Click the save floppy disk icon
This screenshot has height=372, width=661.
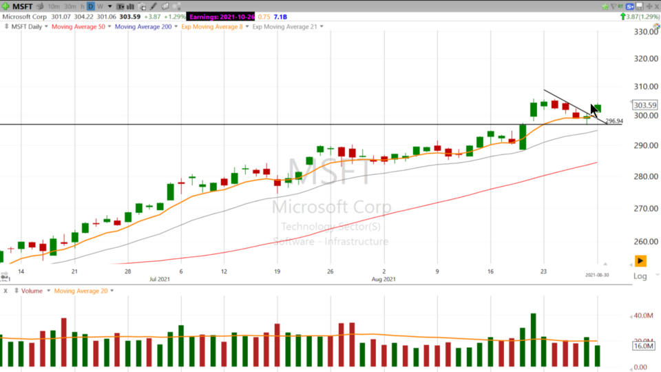[640, 6]
